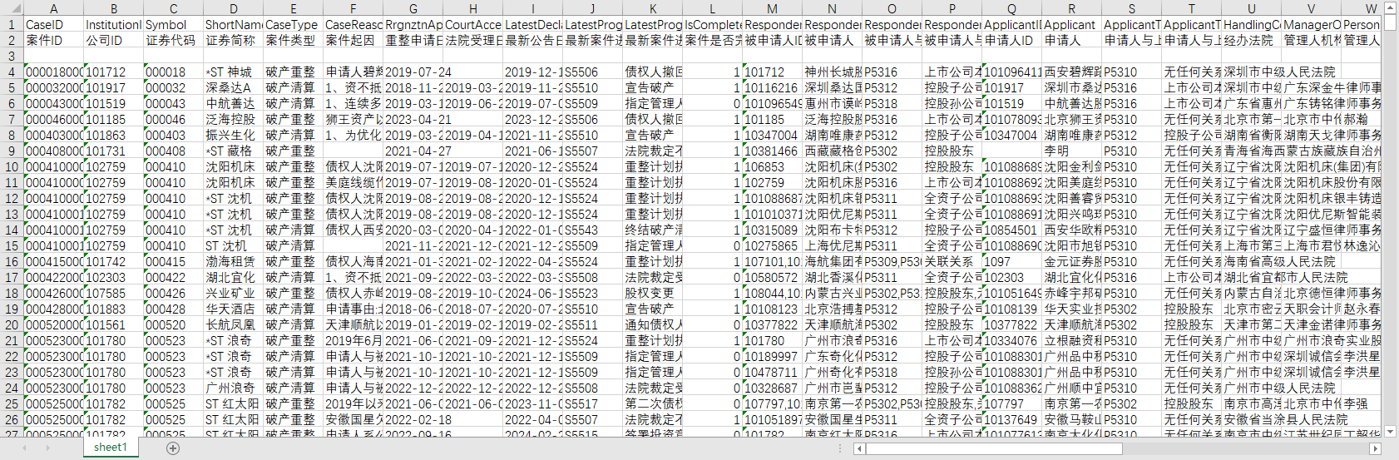Click the horizontal scrollbar left arrow
The height and width of the screenshot is (460, 1399).
pyautogui.click(x=860, y=448)
